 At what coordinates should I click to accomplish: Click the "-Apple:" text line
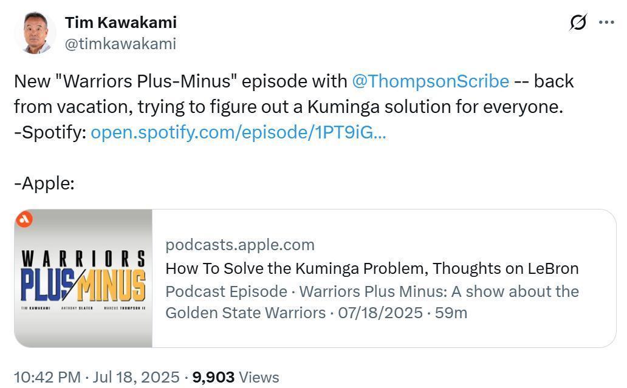44,183
